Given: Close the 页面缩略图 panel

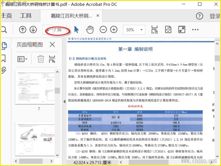Looking at the screenshot, I should tap(52, 45).
